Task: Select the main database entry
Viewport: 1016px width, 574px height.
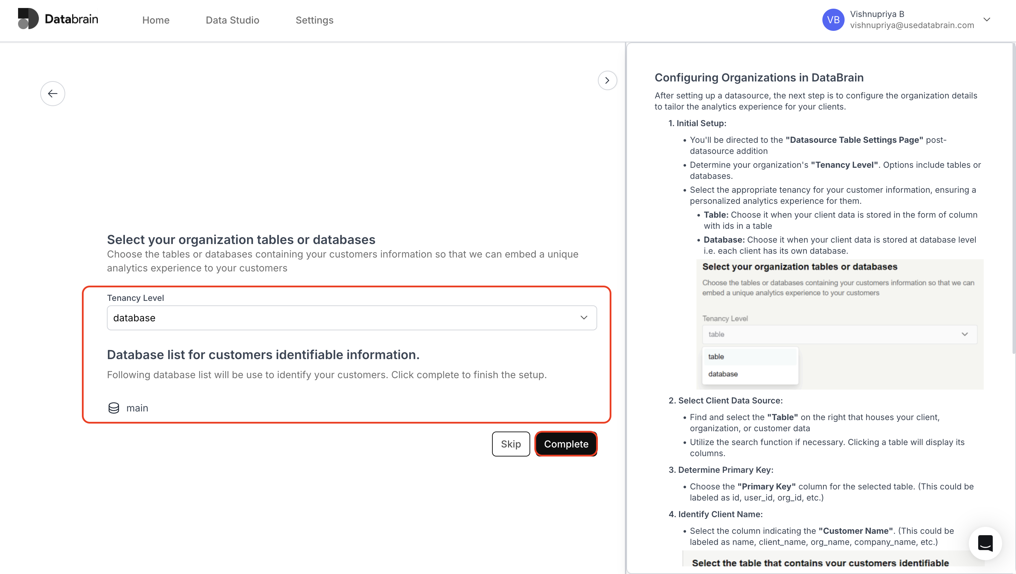Action: [x=137, y=408]
